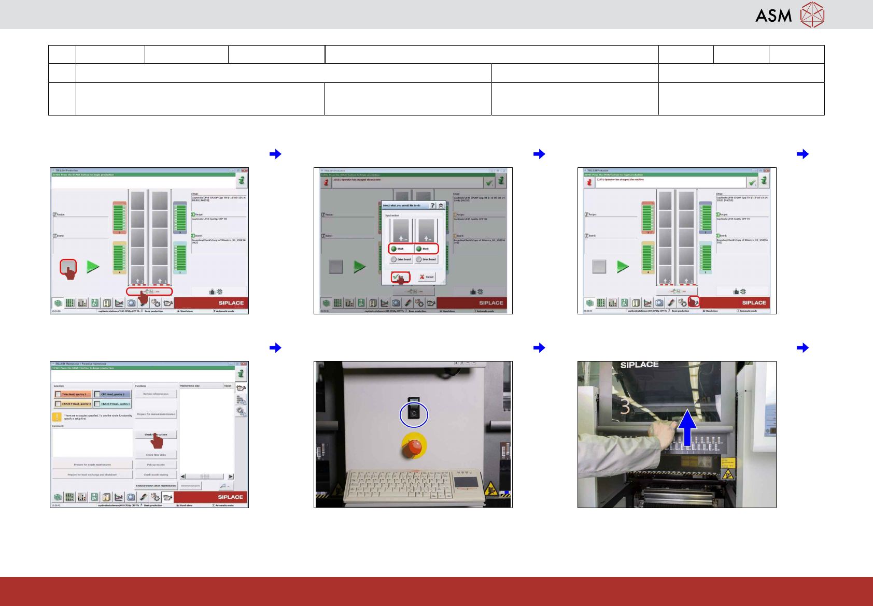
Task: Click Prepare for head exchange and shutdown
Action: tap(92, 474)
